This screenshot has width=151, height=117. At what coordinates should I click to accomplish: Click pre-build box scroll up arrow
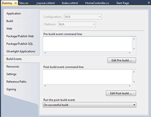[x=134, y=39]
